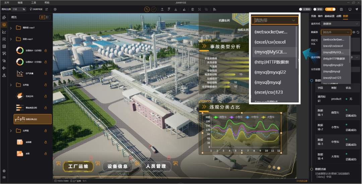Click the sliders icon next to JIANYIGE
Screen dimensions: 362x184
click(47, 9)
